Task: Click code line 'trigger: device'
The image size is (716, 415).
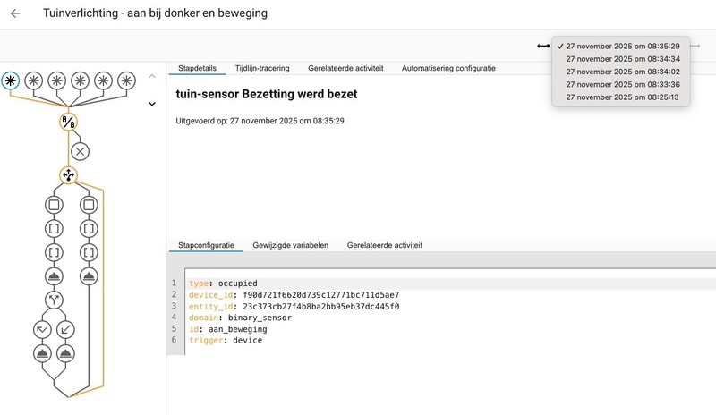Action: point(226,340)
